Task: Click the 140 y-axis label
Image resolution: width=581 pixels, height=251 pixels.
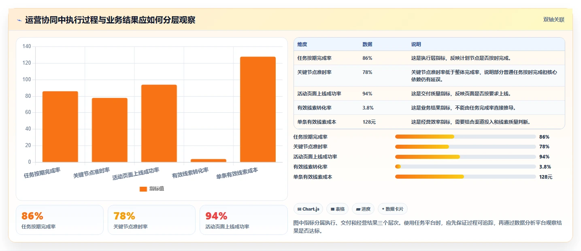Action: [x=27, y=46]
